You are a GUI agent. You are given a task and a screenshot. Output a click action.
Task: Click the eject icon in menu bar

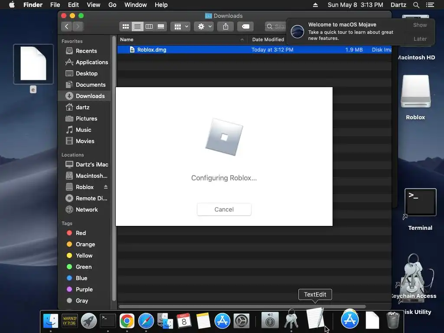pyautogui.click(x=315, y=5)
